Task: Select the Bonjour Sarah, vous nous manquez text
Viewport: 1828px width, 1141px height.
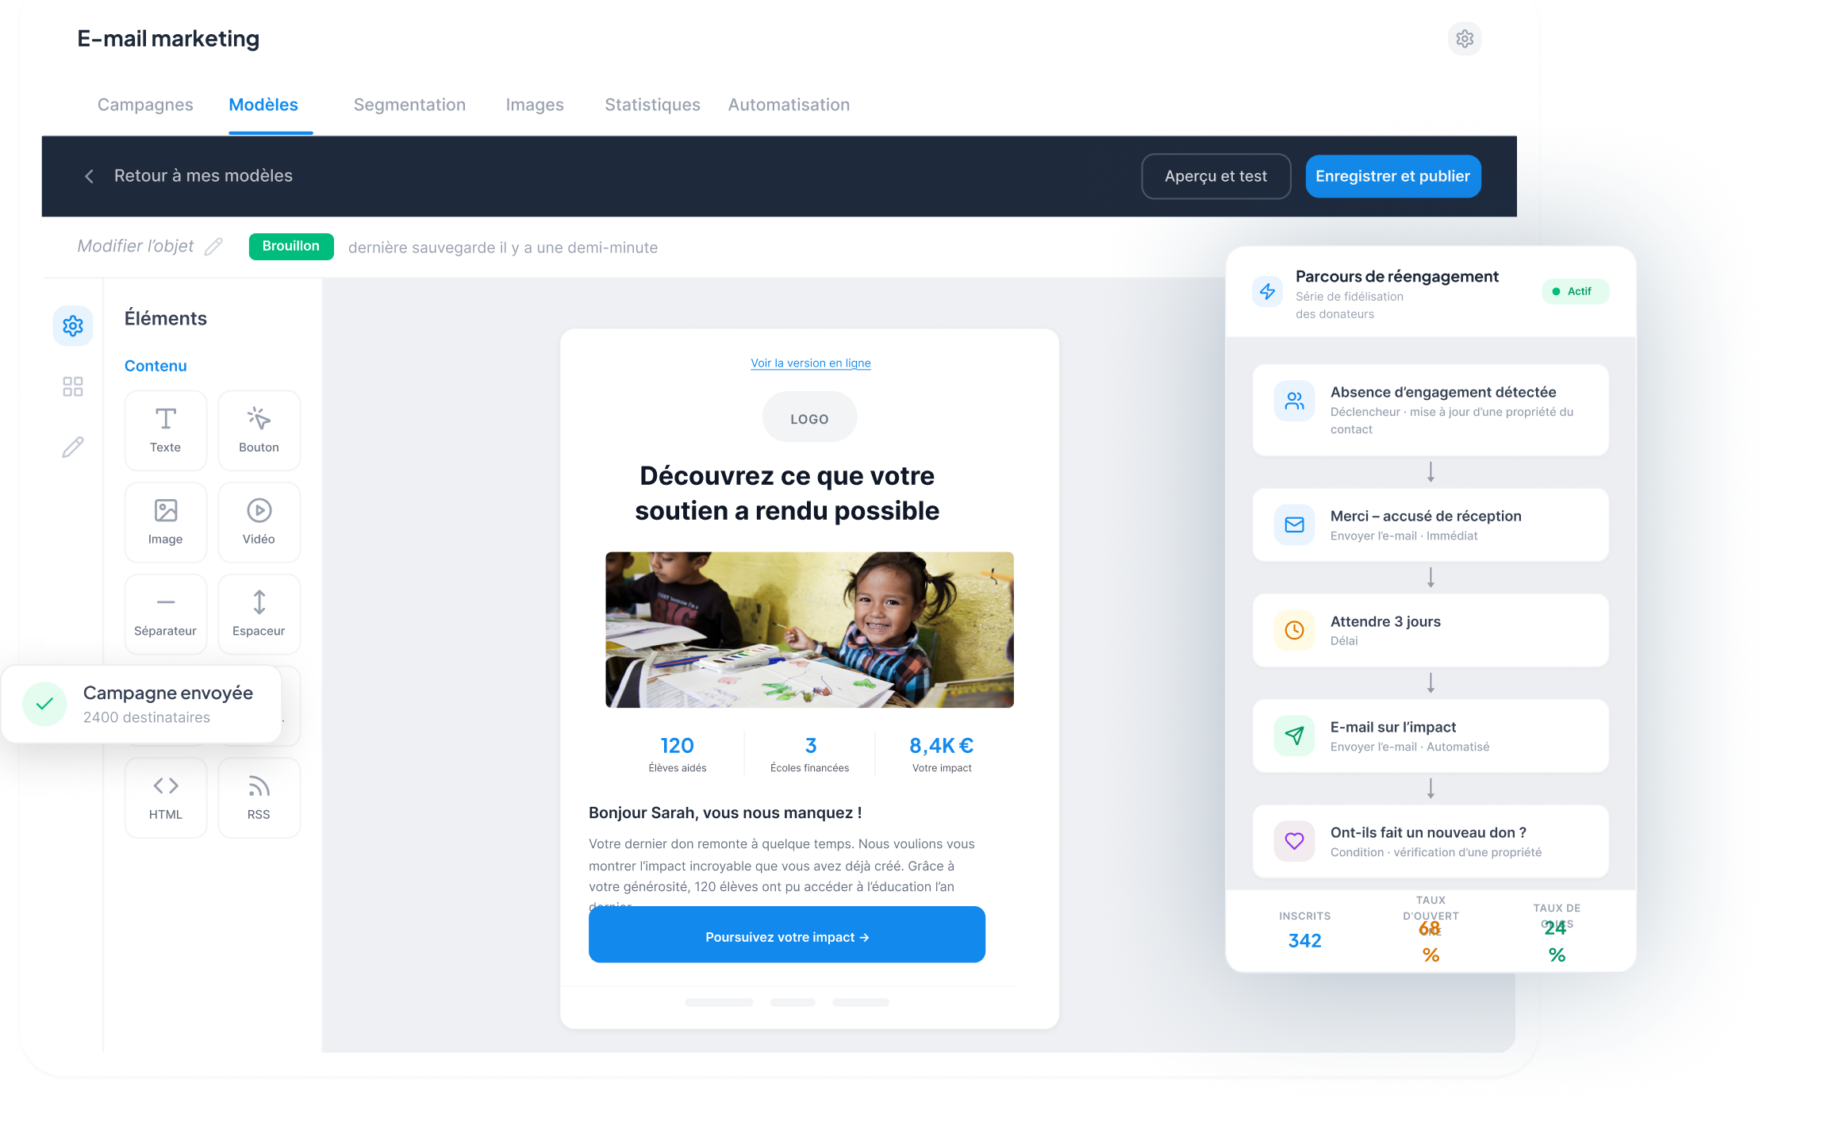Action: (725, 813)
